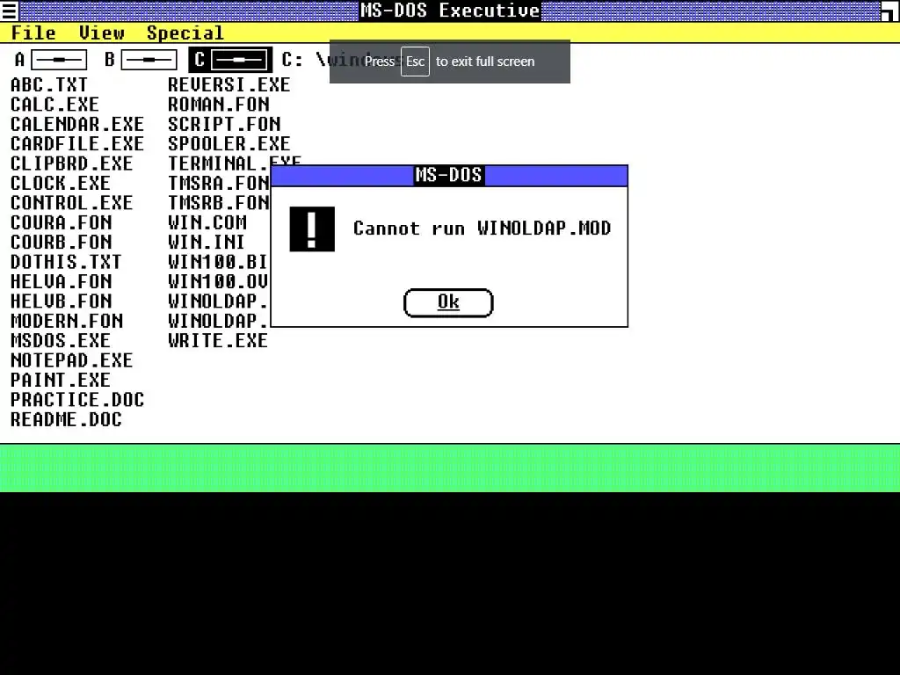Select file MSDOS.EXE
Viewport: 900px width, 675px height.
pos(61,340)
